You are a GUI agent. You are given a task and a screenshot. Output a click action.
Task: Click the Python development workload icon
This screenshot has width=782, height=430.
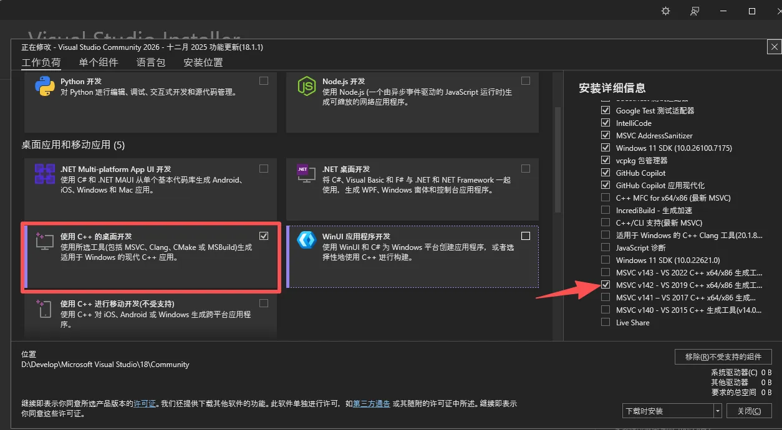click(x=45, y=87)
